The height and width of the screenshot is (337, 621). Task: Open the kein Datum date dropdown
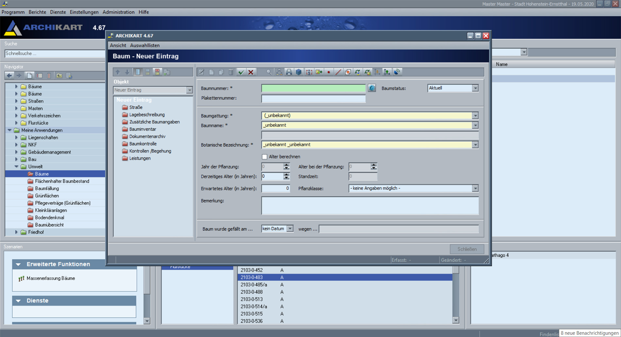pos(290,228)
